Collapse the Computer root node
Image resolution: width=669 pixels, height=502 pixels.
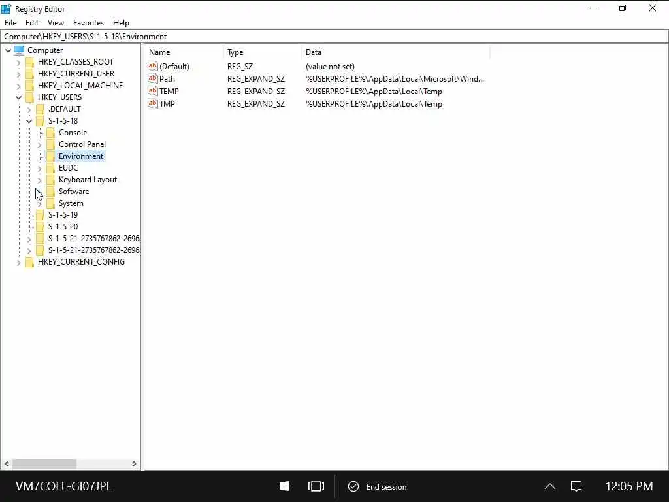click(8, 50)
